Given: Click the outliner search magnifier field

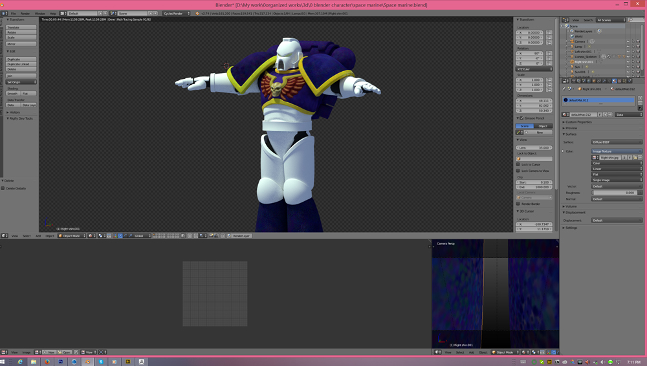Looking at the screenshot, I should pos(635,20).
